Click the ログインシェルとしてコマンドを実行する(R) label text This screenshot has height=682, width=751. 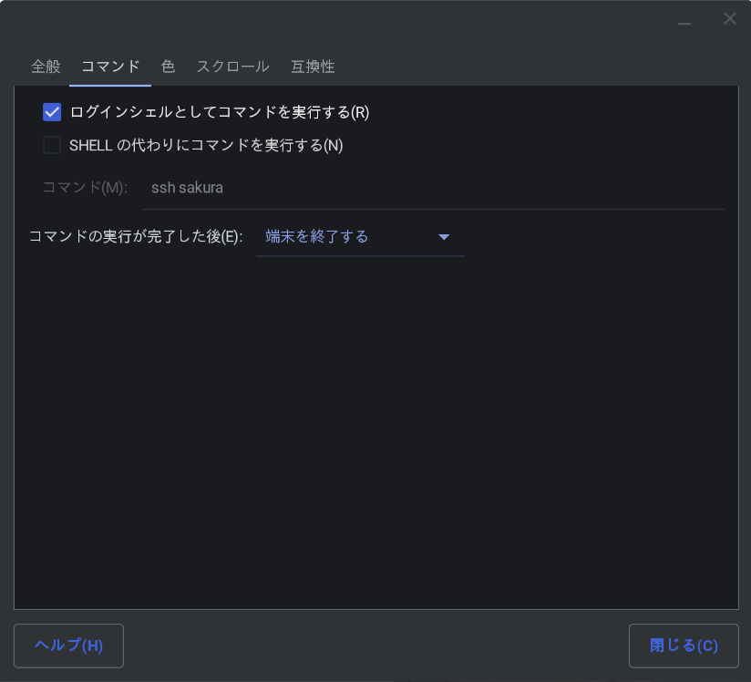(x=219, y=112)
